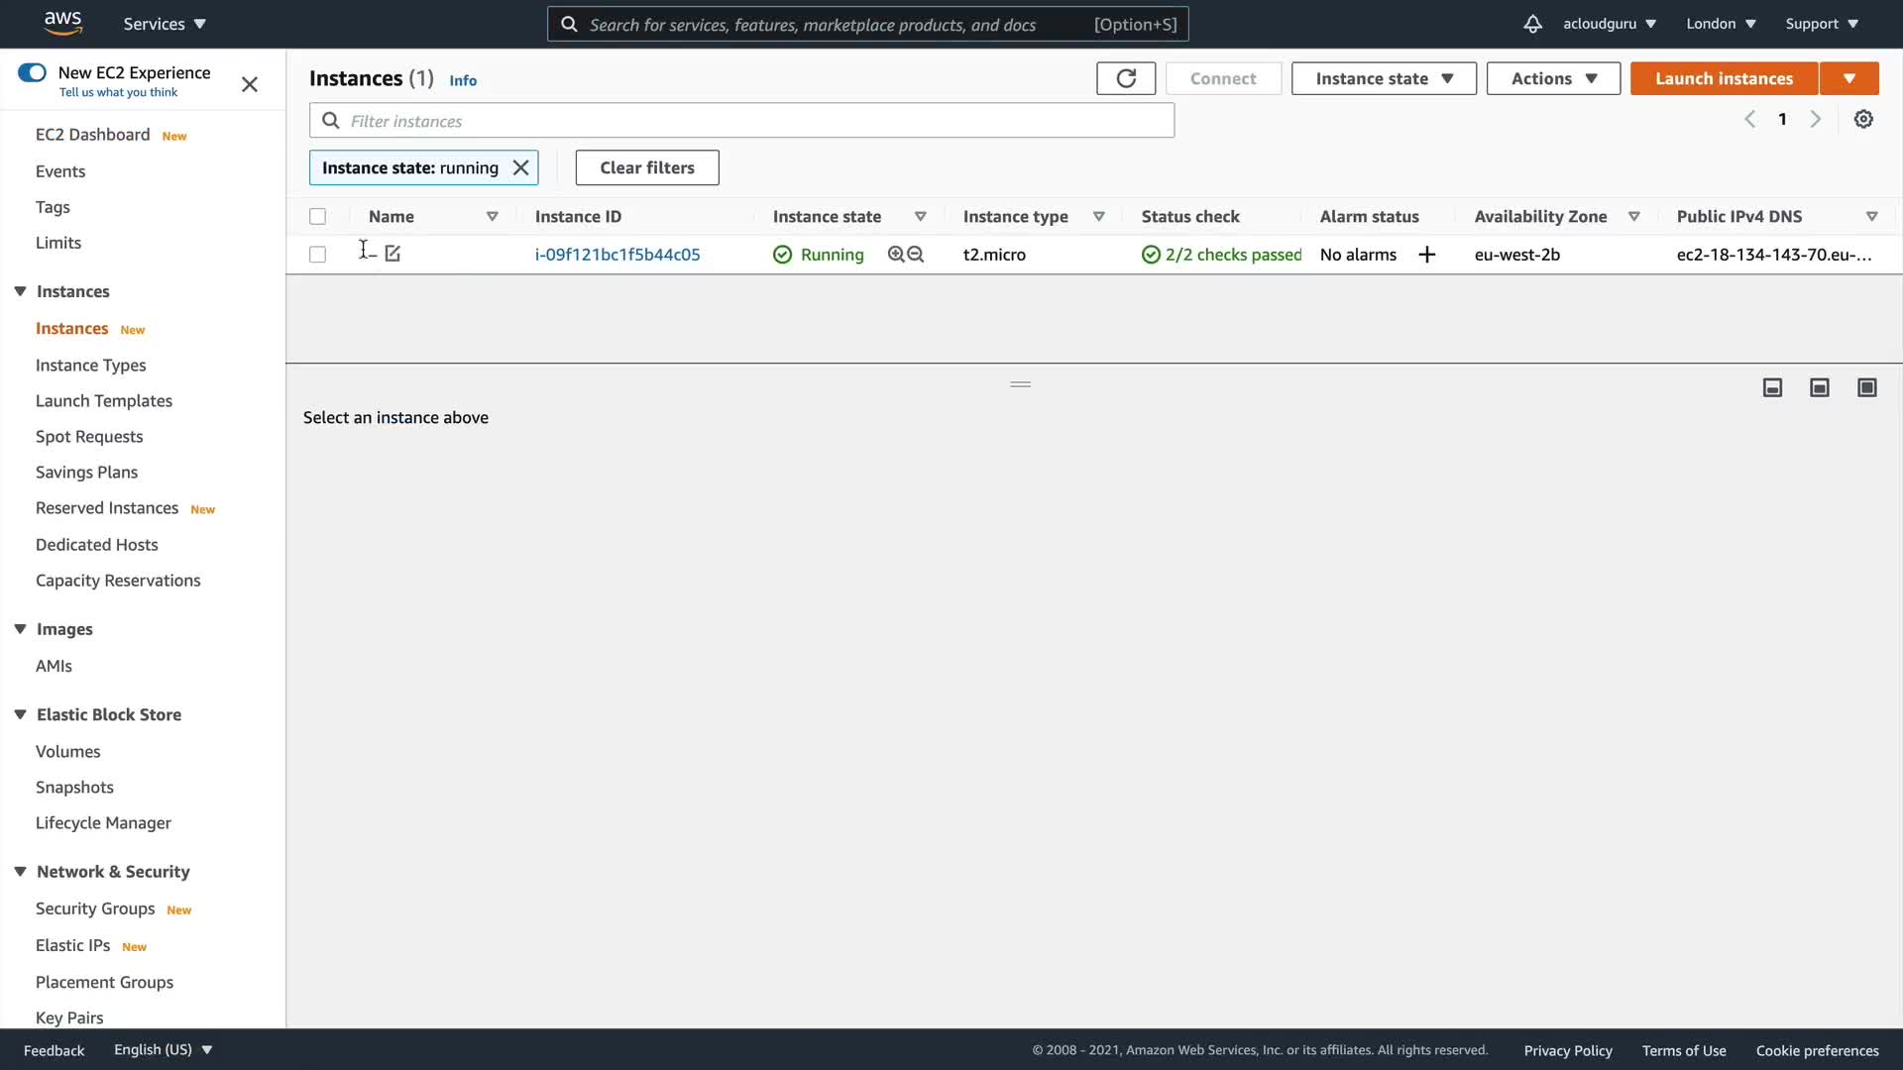Open table preferences gear icon
The width and height of the screenshot is (1903, 1070).
(x=1863, y=119)
